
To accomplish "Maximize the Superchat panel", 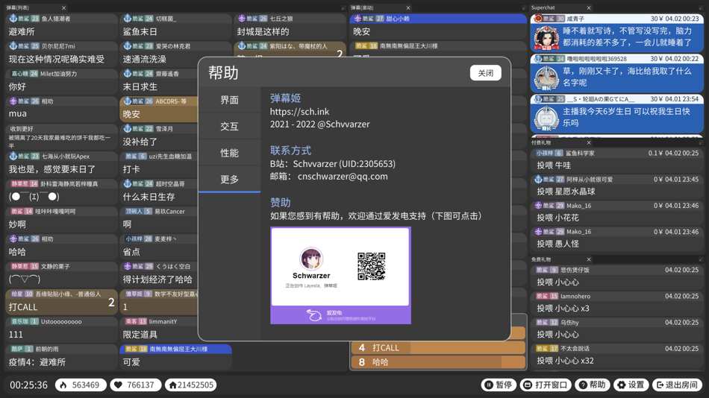I will (x=701, y=7).
